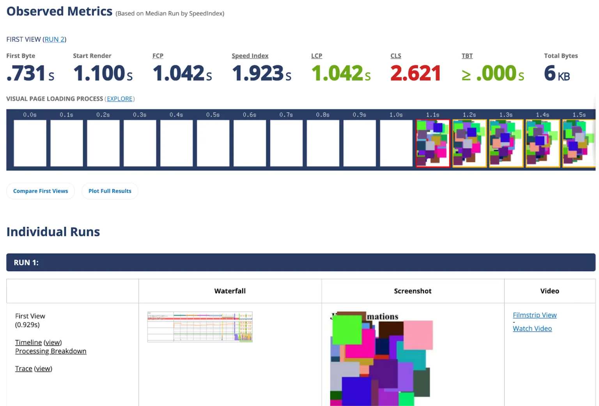This screenshot has height=406, width=599.
Task: Open the Run 1 waterfall thumbnail
Action: click(200, 326)
